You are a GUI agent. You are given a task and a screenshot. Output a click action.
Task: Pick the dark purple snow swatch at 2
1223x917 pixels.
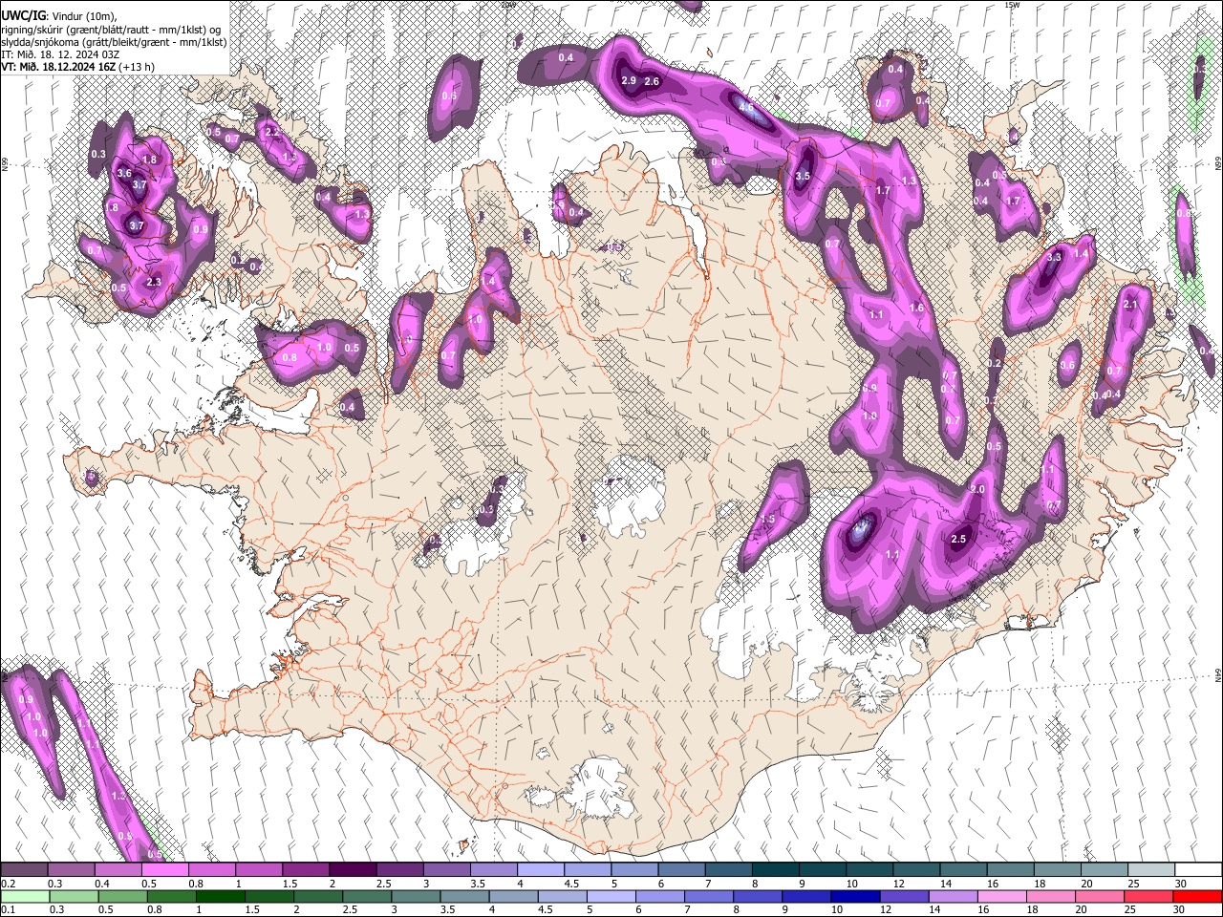(353, 870)
